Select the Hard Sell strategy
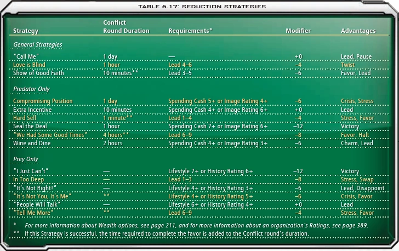This screenshot has width=399, height=251. click(25, 118)
